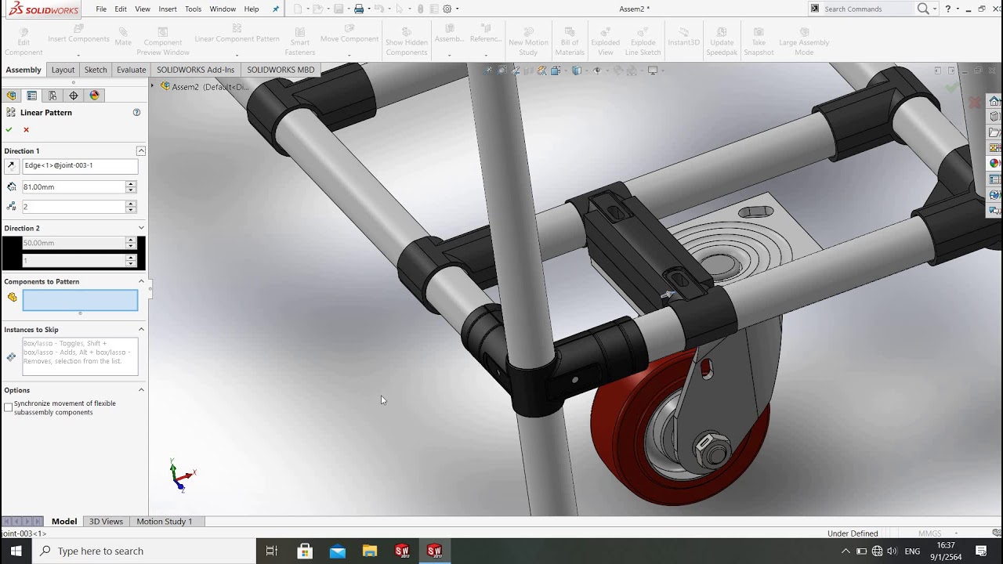
Task: Open Windows Task View icon
Action: [272, 551]
